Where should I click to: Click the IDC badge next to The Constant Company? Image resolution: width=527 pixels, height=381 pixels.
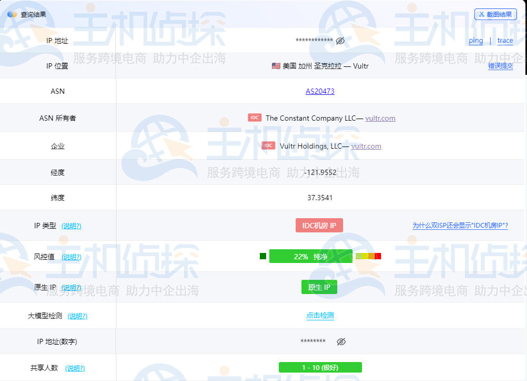click(255, 118)
